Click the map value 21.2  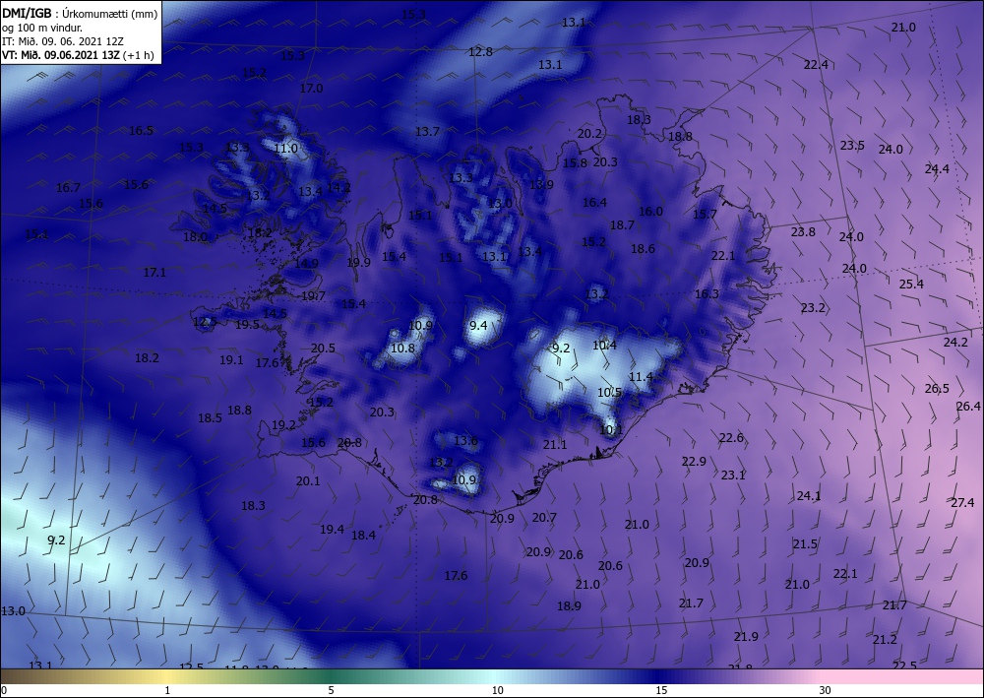(x=885, y=640)
